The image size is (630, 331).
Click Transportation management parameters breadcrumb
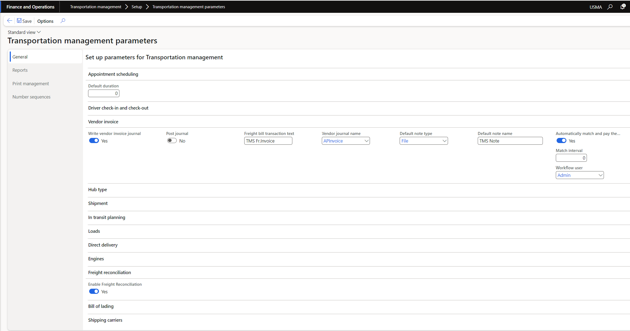[189, 7]
